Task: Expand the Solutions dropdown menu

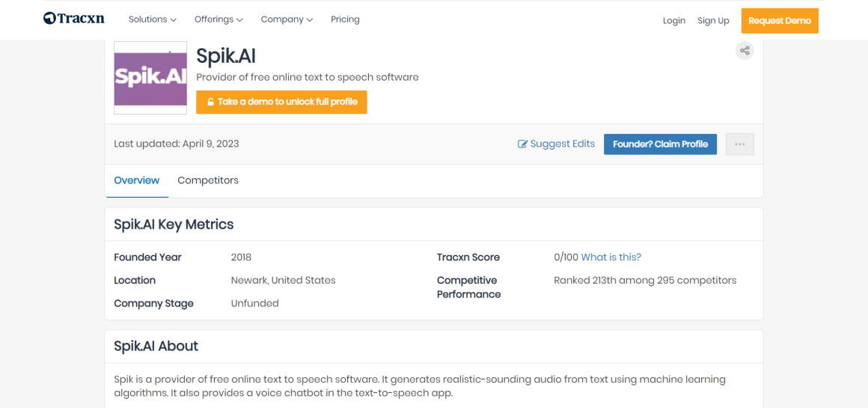Action: coord(152,19)
